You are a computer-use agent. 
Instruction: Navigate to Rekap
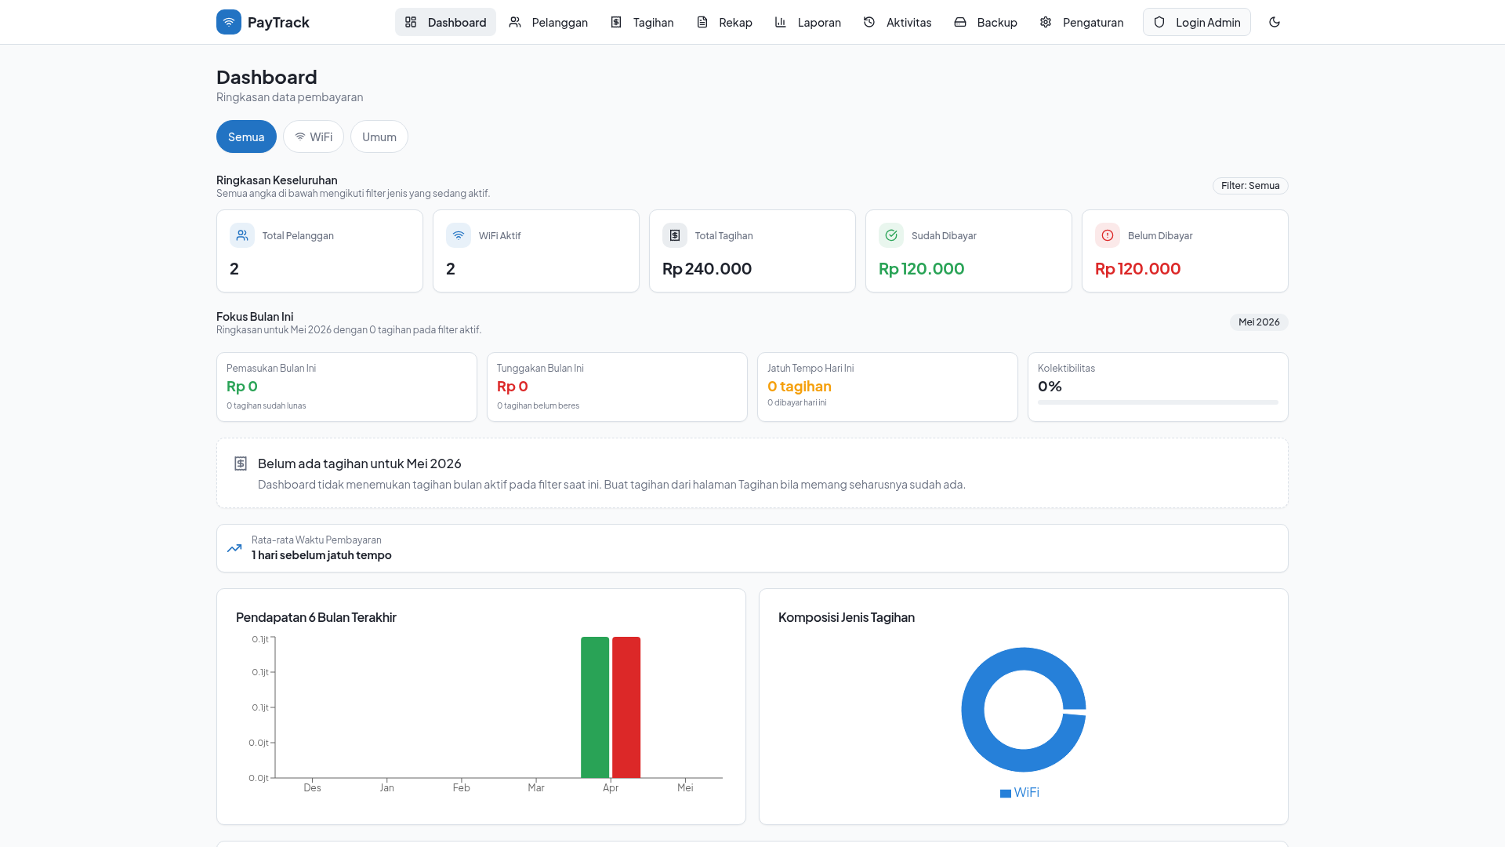click(x=724, y=22)
